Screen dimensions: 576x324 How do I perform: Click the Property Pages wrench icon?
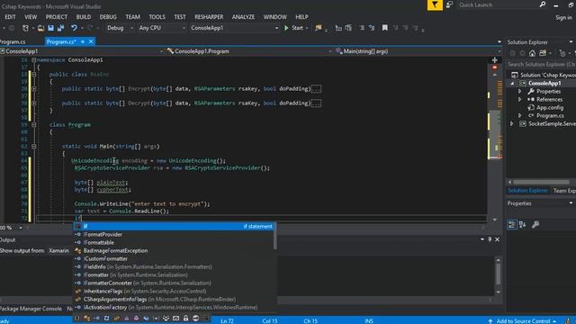535,224
